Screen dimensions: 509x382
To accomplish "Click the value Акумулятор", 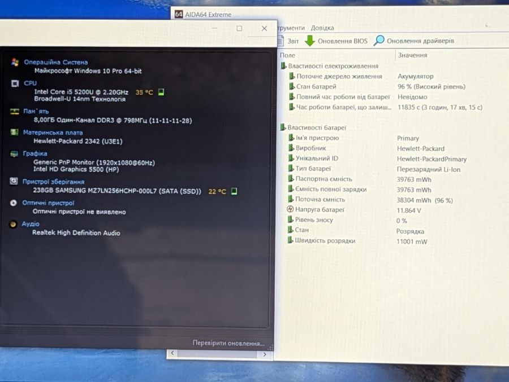I will click(x=416, y=77).
